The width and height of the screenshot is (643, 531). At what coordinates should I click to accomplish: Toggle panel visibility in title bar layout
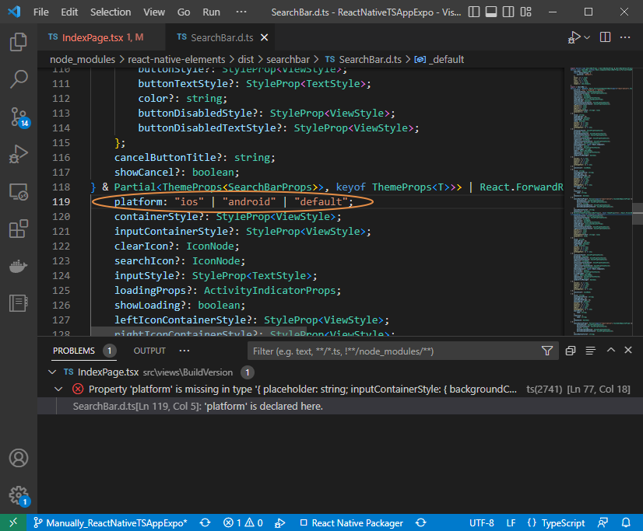pyautogui.click(x=491, y=12)
